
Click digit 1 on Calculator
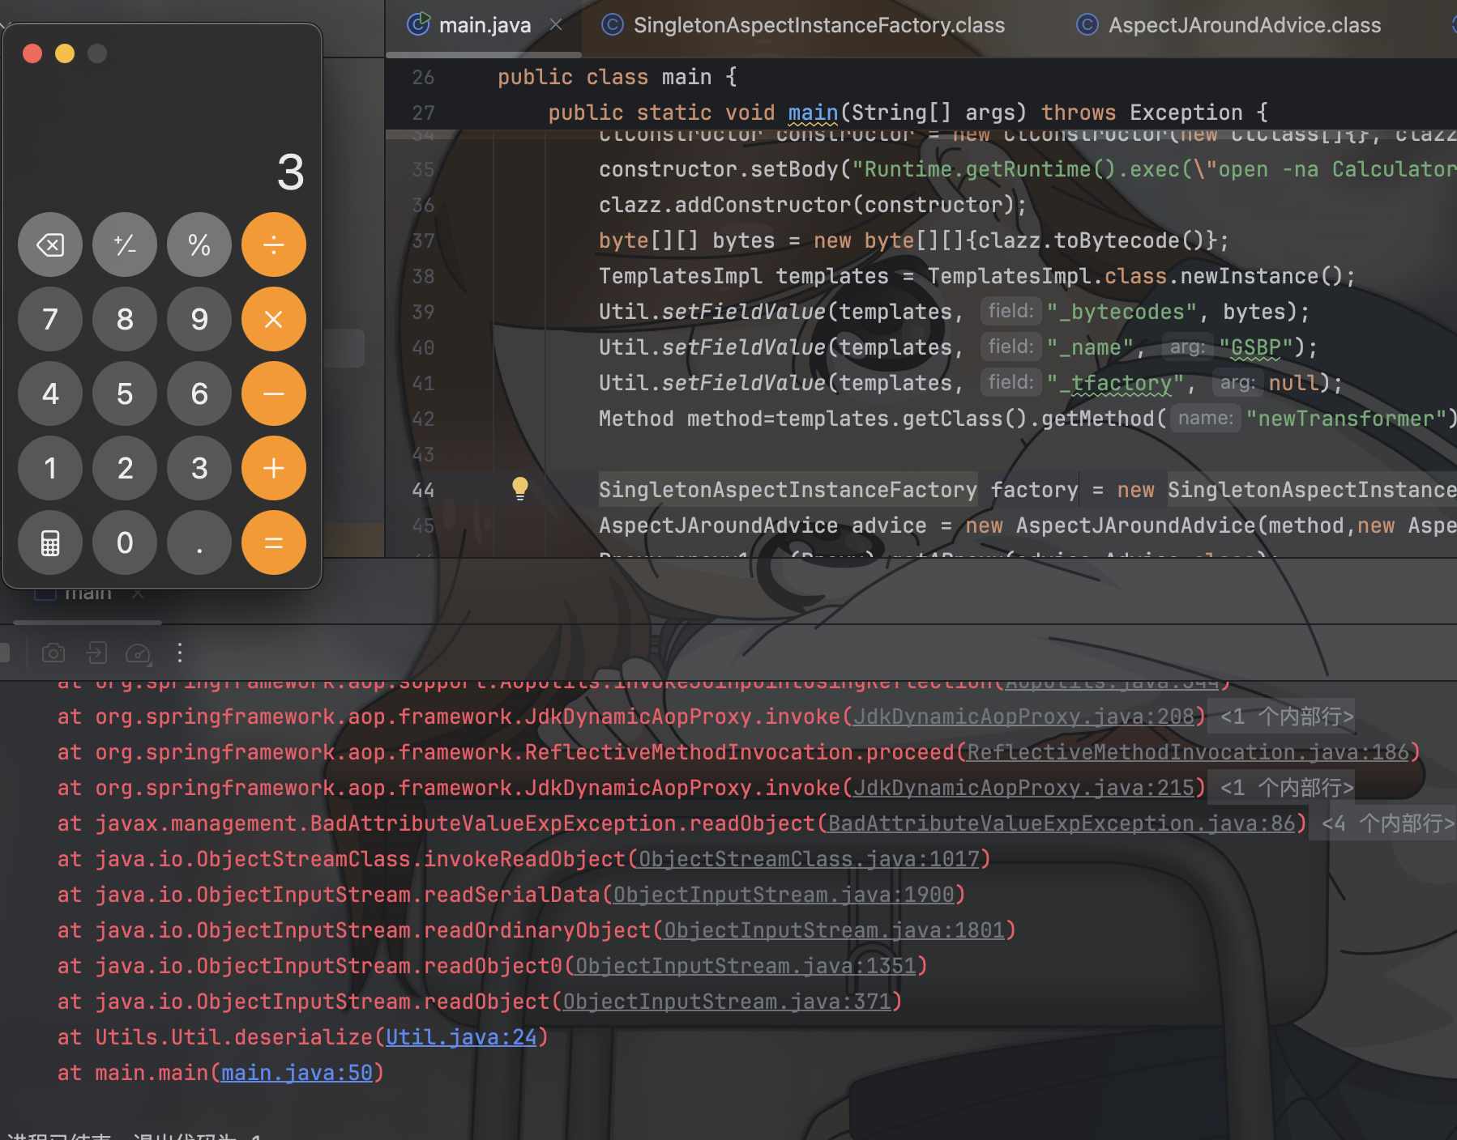click(50, 468)
